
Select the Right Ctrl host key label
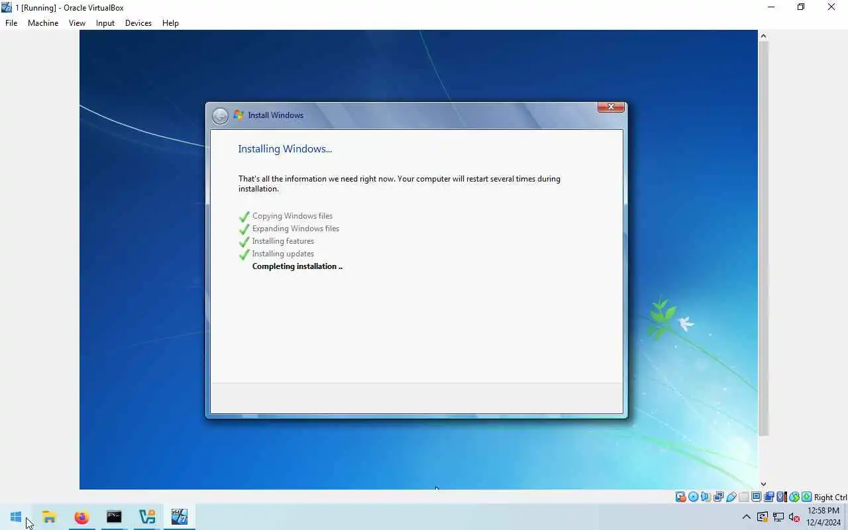[831, 498]
